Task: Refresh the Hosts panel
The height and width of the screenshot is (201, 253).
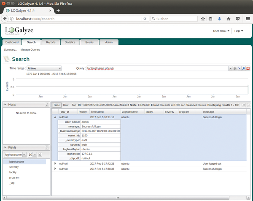Action: [x=47, y=104]
